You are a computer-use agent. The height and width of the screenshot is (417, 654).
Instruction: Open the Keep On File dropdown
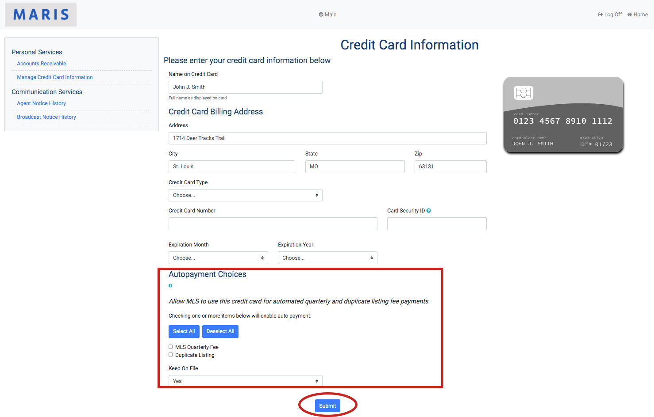[245, 381]
